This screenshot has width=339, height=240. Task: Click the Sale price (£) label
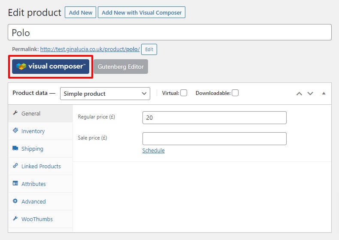(x=93, y=138)
